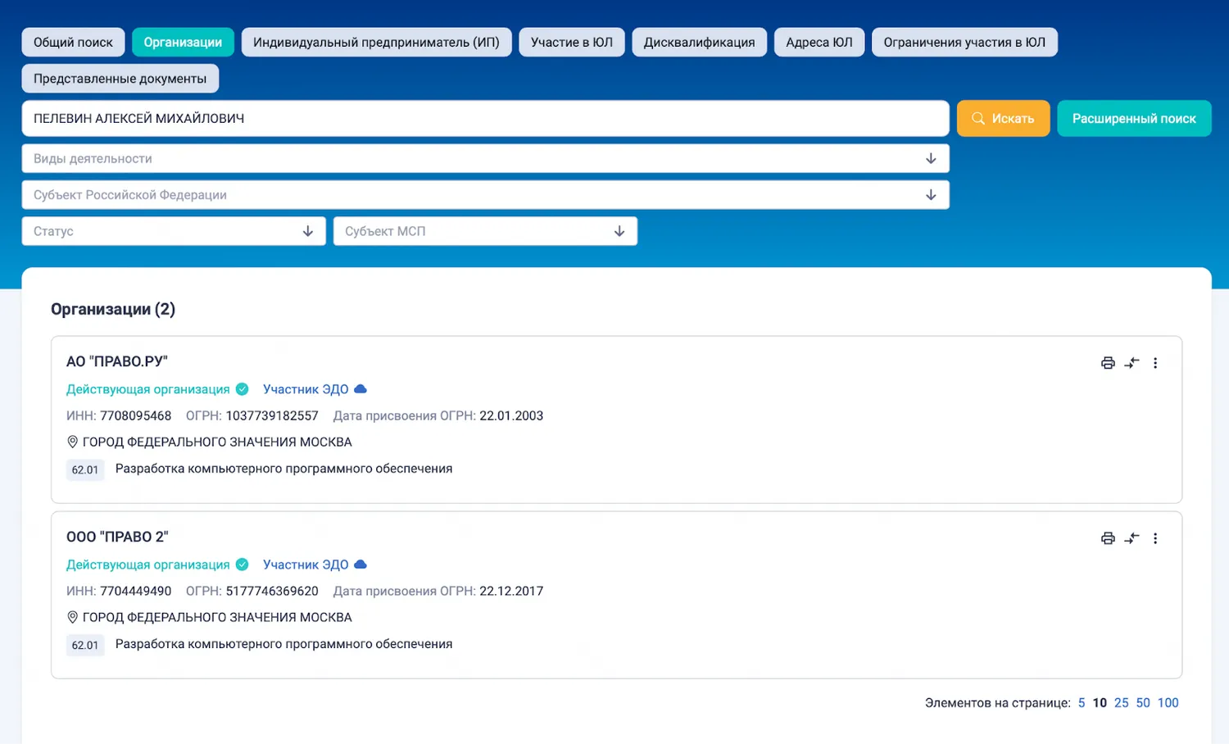Show 100 elements per page

click(1168, 703)
